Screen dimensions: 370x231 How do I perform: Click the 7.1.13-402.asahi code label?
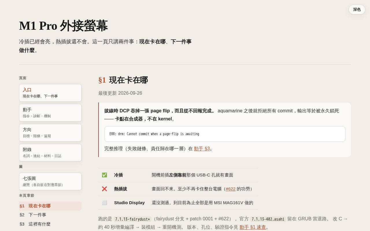[268, 219]
